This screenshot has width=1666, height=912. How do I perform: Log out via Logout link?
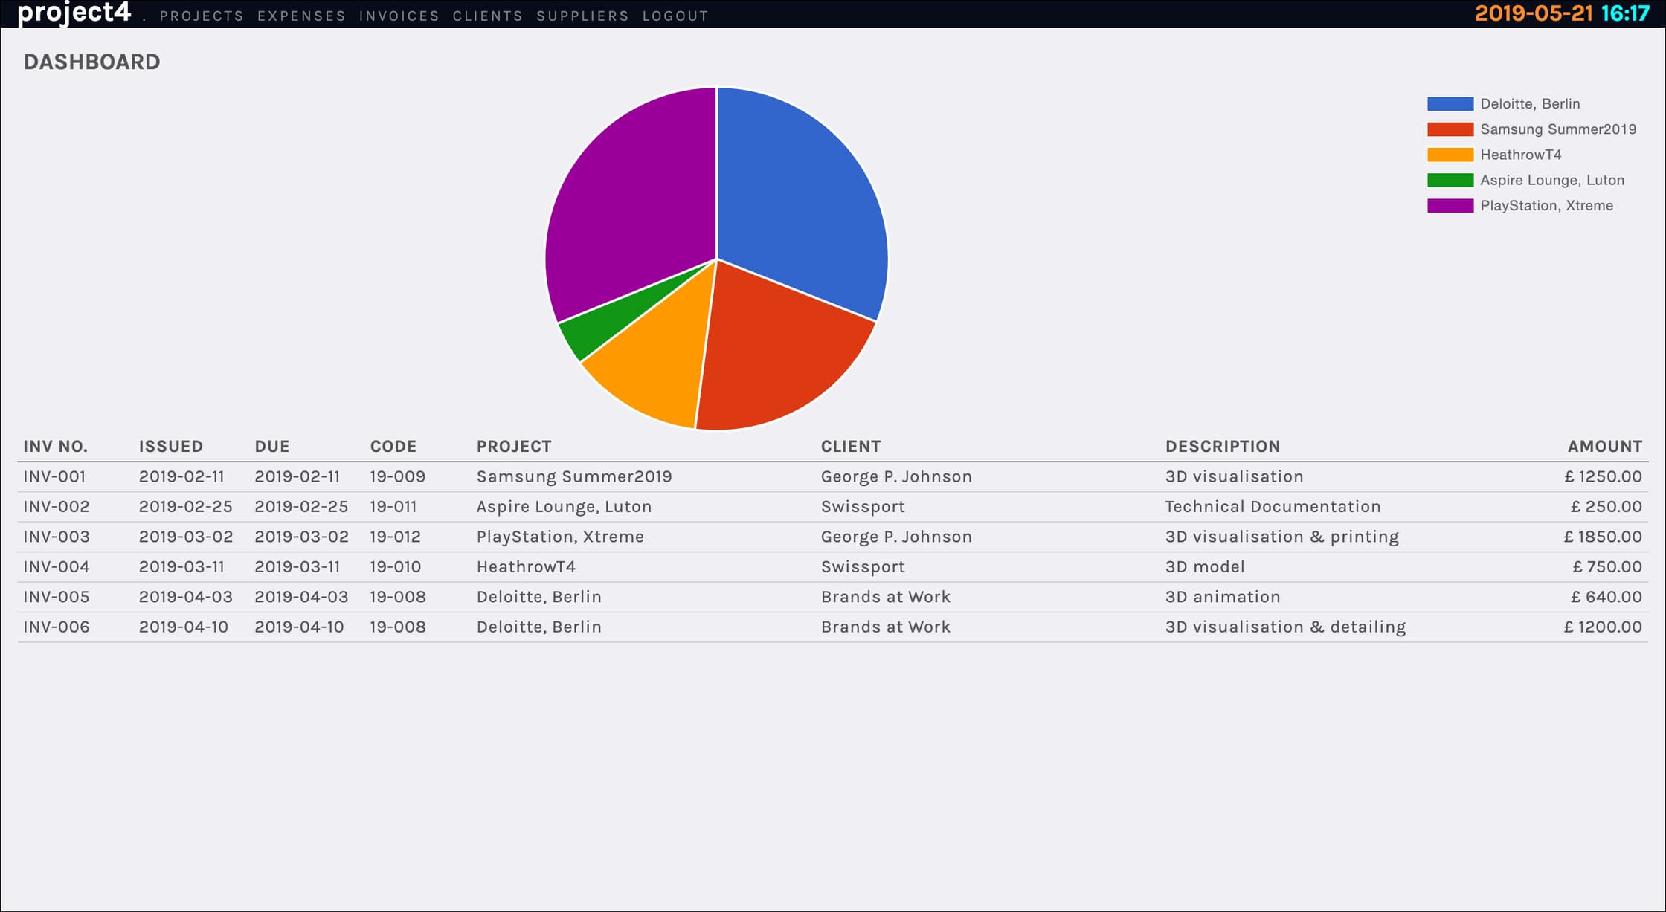point(675,16)
